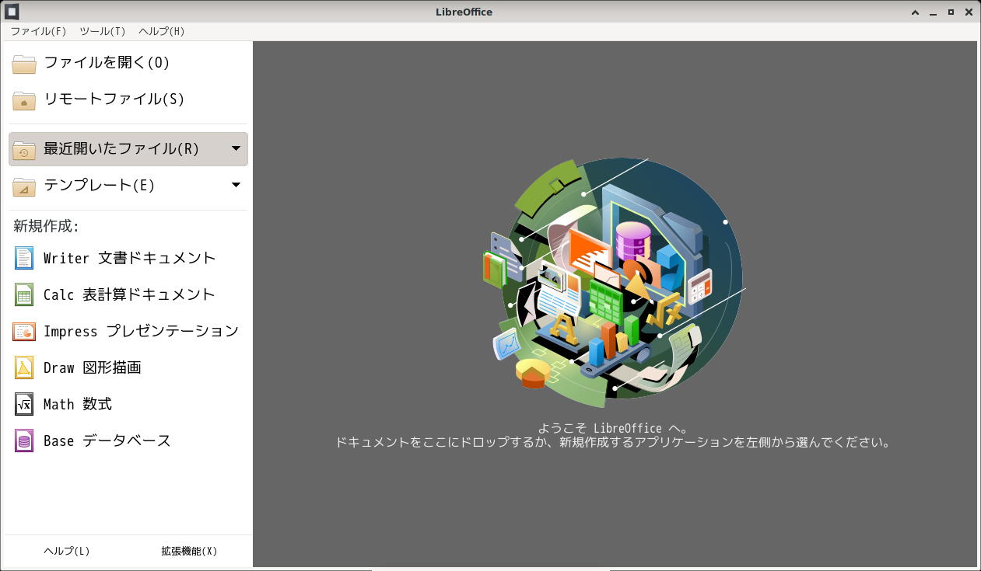Image resolution: width=981 pixels, height=571 pixels.
Task: Expand the 最近開いたファイル dropdown arrow
Action: coord(236,148)
